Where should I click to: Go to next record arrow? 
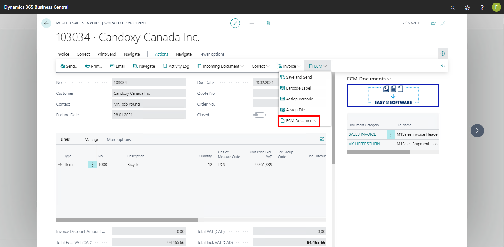click(477, 131)
